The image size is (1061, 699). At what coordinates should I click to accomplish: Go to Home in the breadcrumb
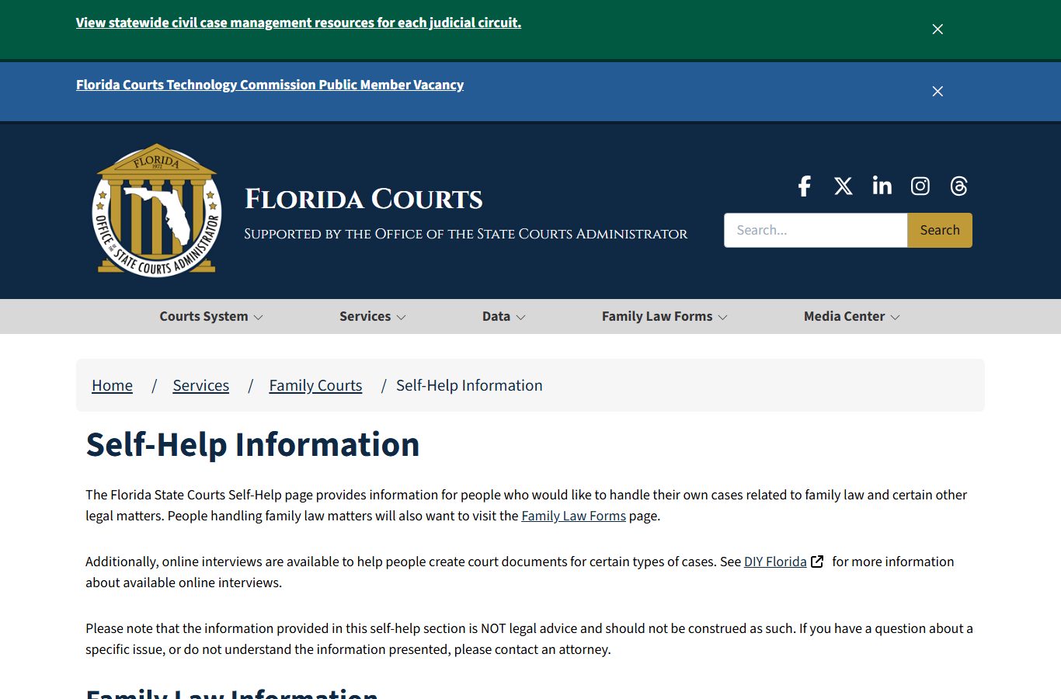click(112, 385)
